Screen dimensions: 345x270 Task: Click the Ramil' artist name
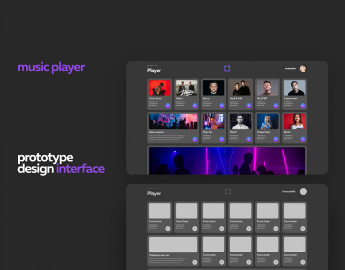[233, 132]
